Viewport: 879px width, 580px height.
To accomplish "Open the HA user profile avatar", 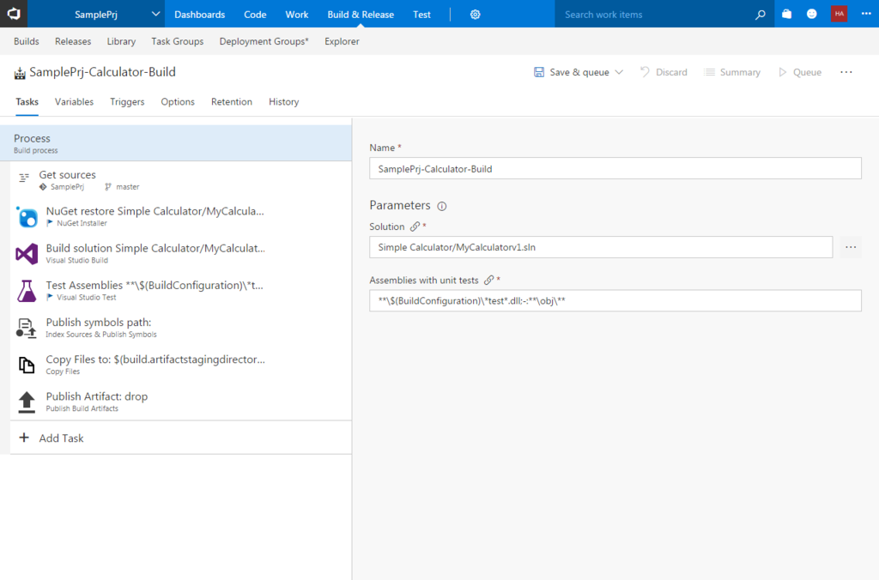I will coord(839,14).
